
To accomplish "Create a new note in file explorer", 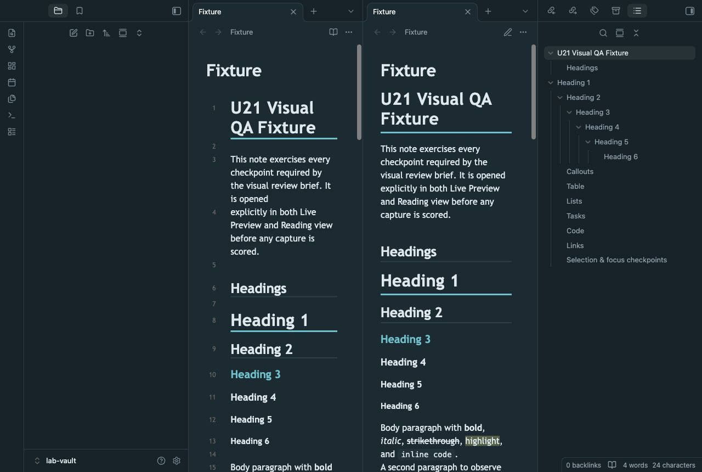I will pos(73,33).
